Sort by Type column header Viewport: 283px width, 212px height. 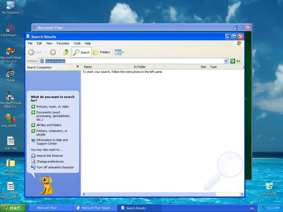coord(224,67)
